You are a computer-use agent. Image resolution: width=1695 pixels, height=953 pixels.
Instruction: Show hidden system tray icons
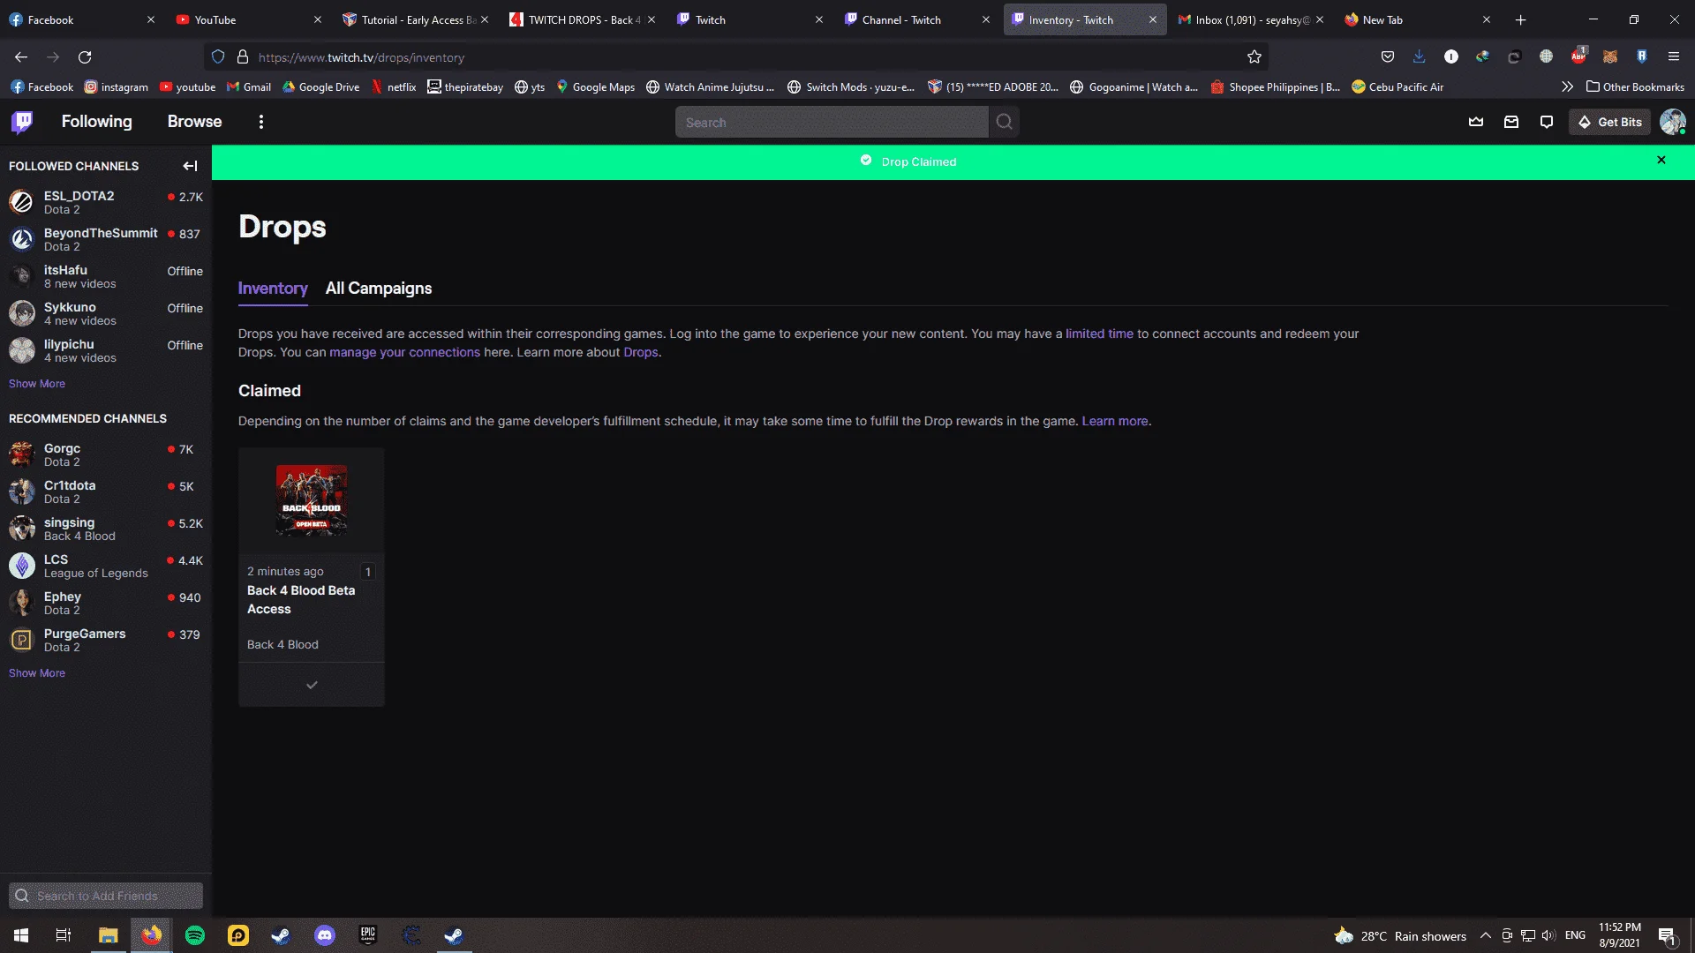pyautogui.click(x=1485, y=935)
